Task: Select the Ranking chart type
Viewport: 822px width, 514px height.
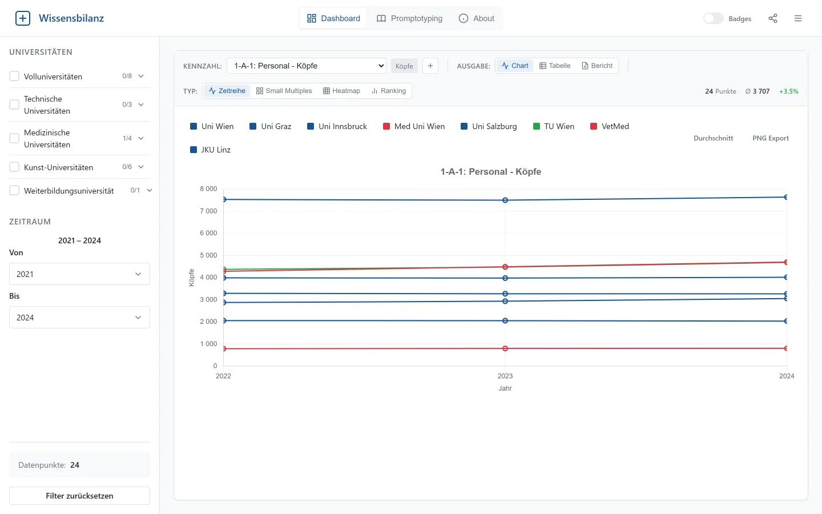Action: pos(388,91)
